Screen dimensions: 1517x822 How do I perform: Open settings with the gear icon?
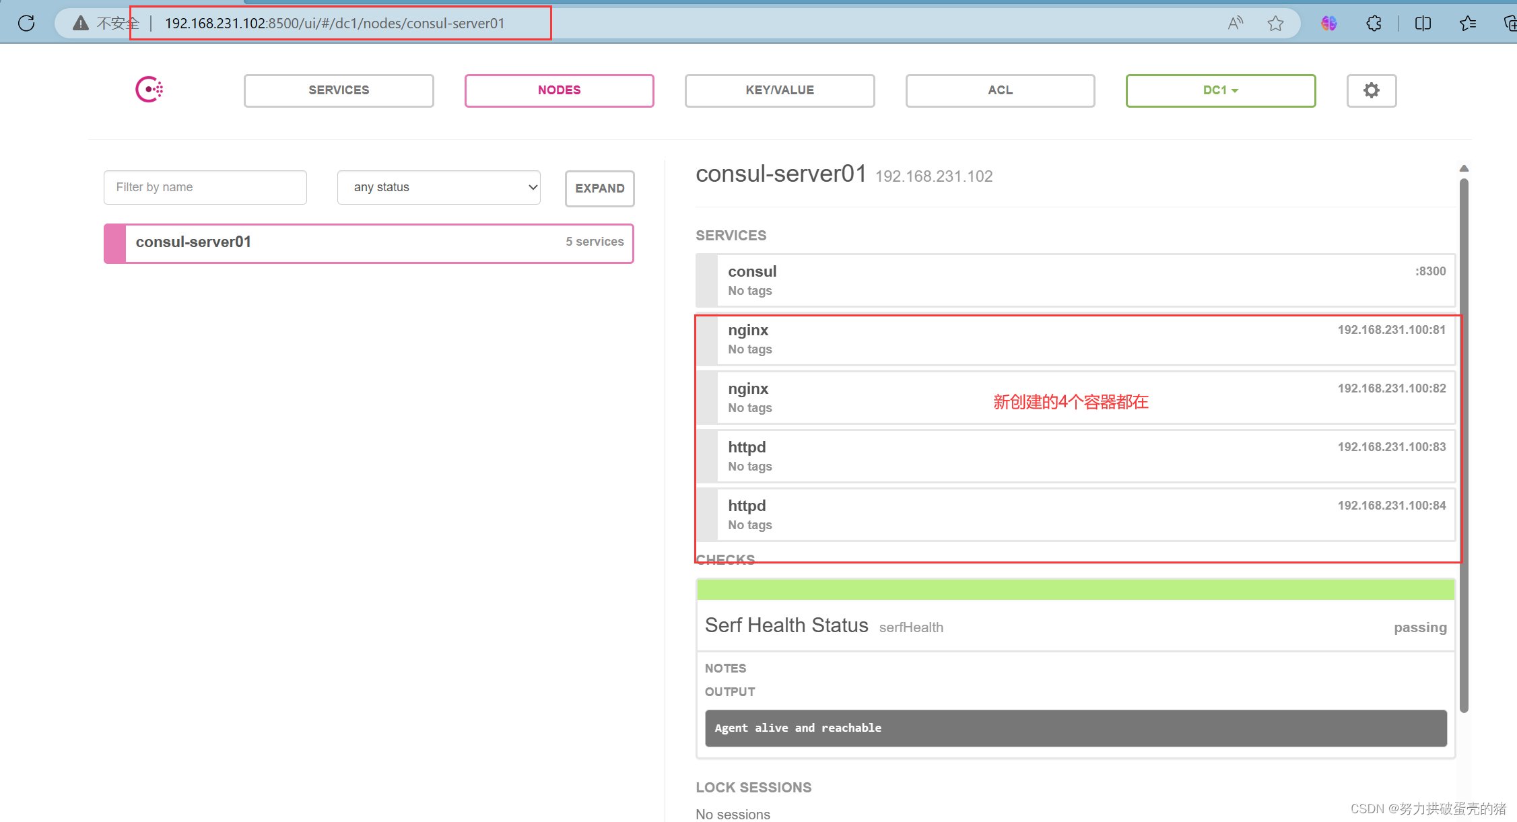tap(1371, 90)
